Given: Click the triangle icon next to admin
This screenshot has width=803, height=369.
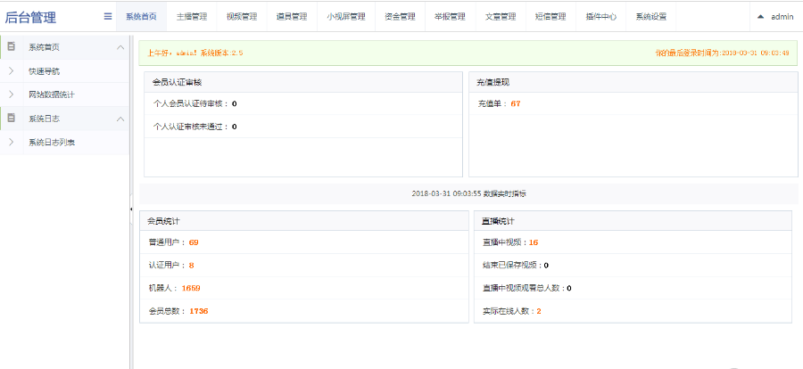Looking at the screenshot, I should pyautogui.click(x=760, y=16).
